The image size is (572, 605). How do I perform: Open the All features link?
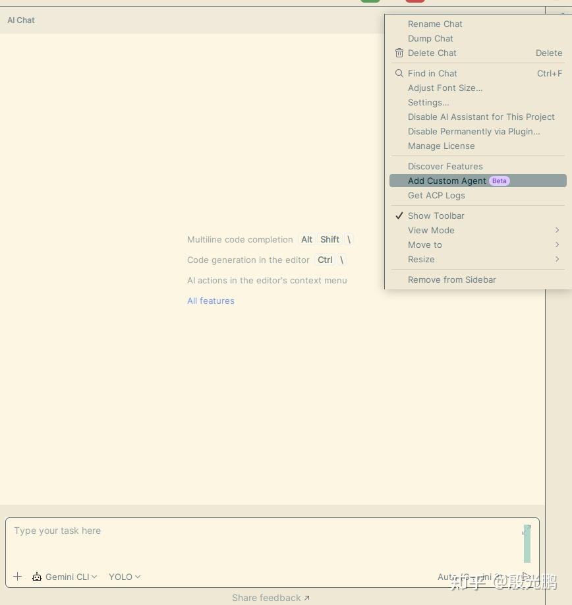click(211, 301)
